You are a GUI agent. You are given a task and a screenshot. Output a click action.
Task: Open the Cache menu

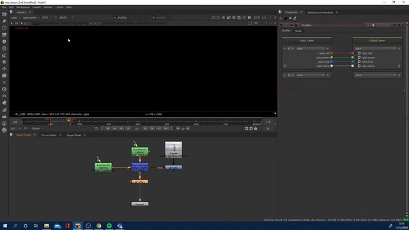(x=59, y=7)
